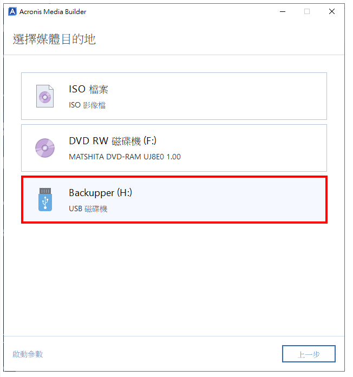Click the Acronis logo in title bar

12,11
